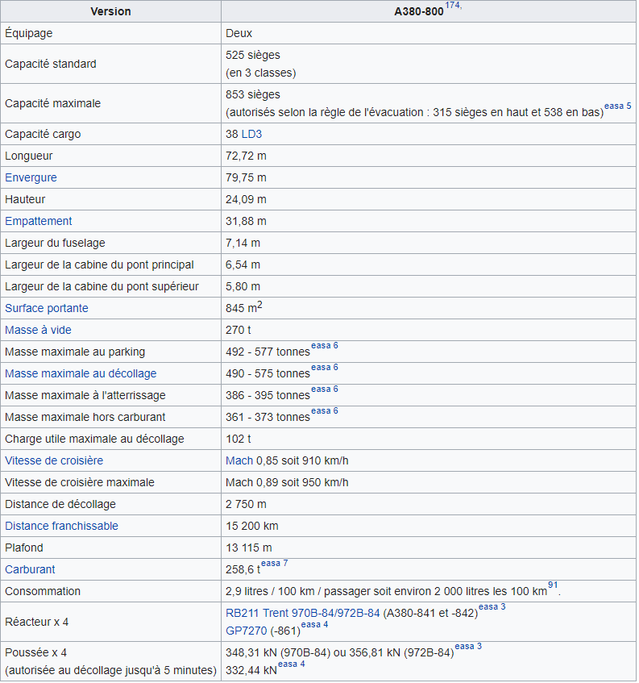Open easa 6 note beside 361 - 373 tonnes

(324, 410)
